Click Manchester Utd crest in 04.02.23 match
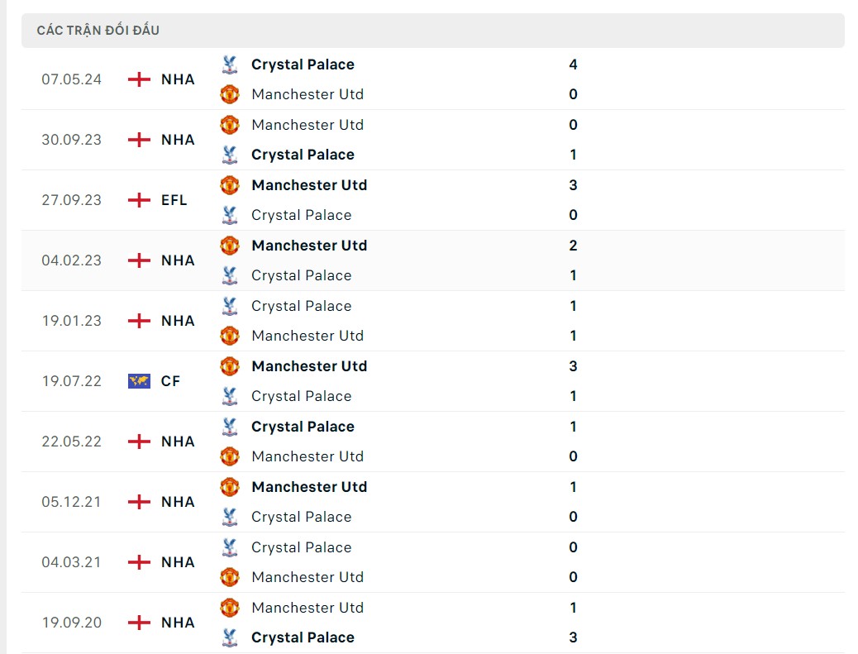858x654 pixels. (x=230, y=246)
